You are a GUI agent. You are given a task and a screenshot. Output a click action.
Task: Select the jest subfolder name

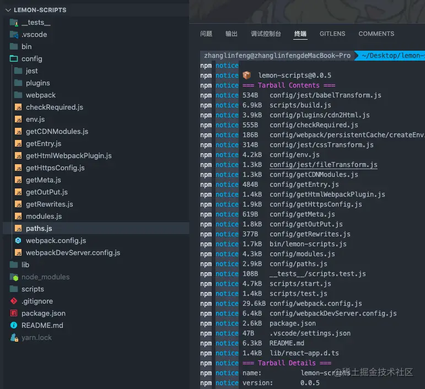click(x=32, y=71)
